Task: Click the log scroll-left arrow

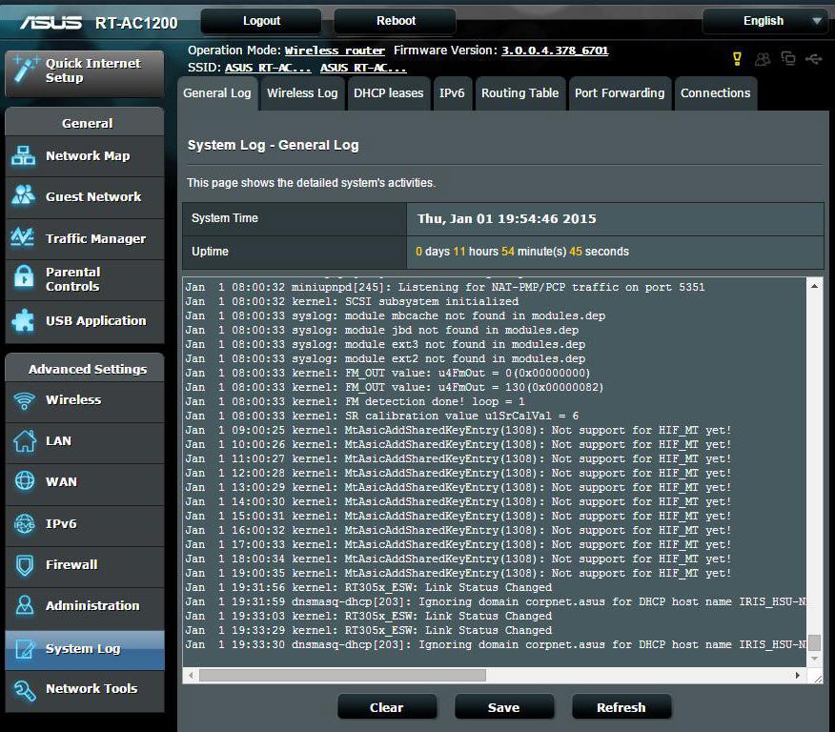Action: [191, 675]
